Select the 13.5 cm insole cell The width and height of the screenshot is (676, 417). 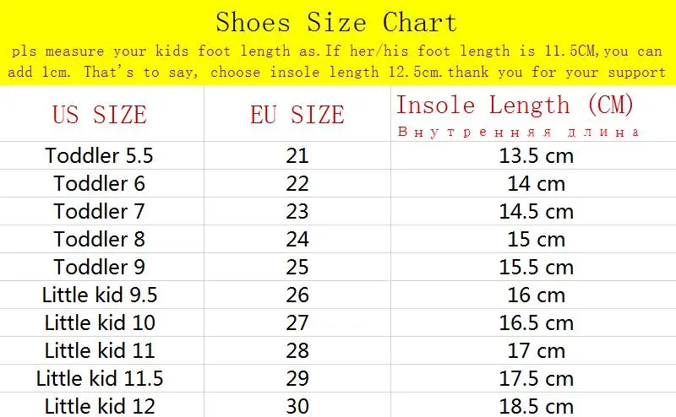537,155
